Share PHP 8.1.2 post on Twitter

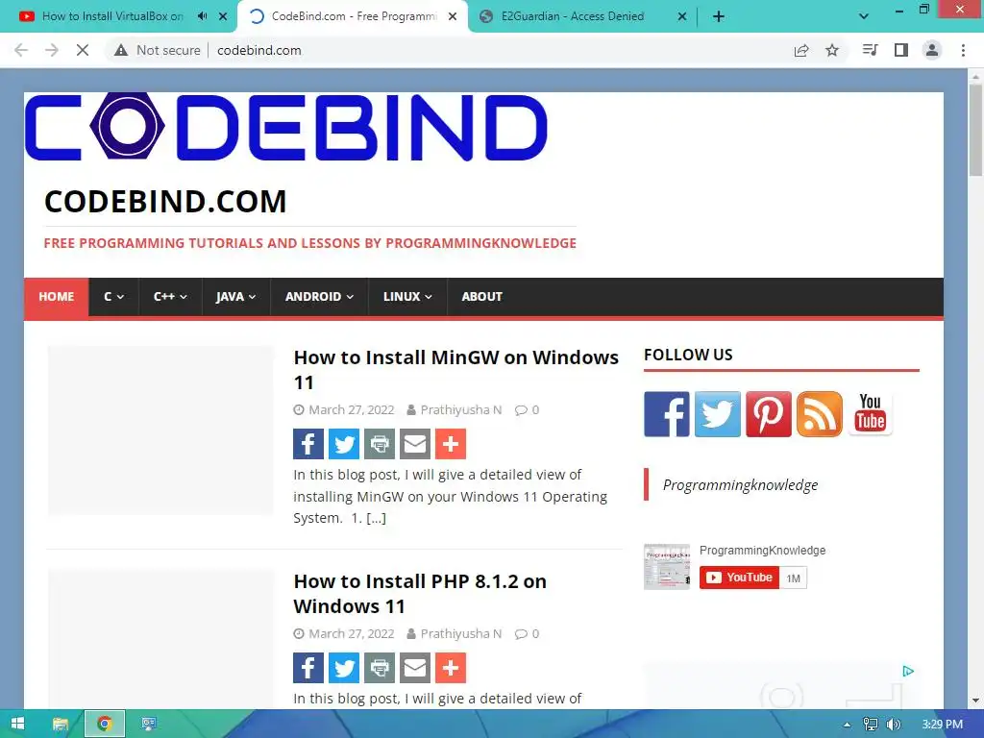pyautogui.click(x=344, y=668)
